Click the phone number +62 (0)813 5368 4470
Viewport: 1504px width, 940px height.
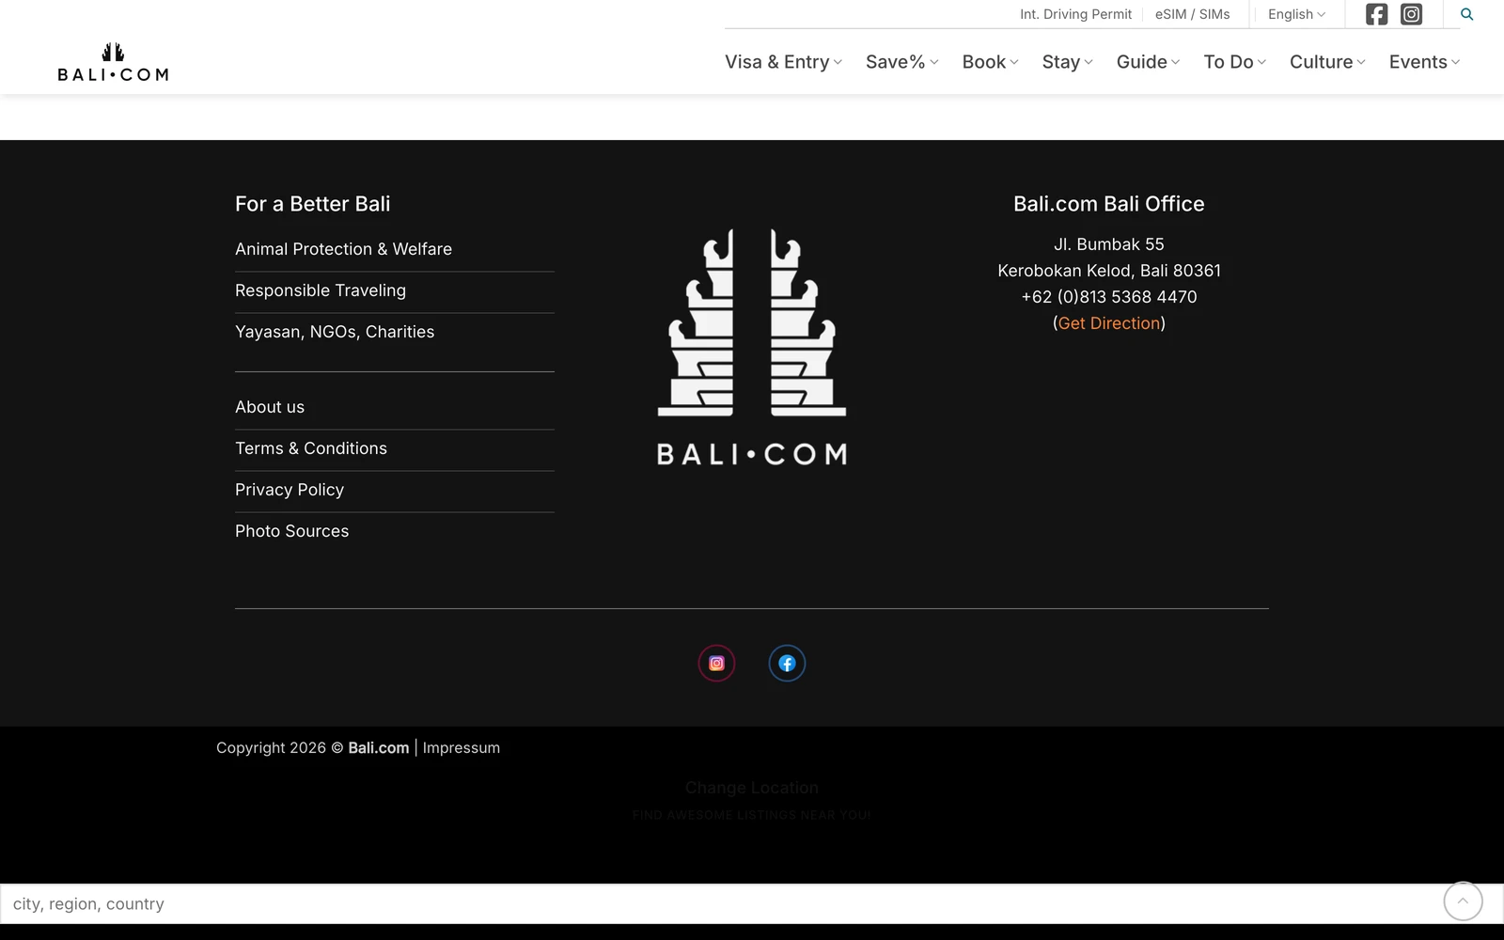[1109, 297]
